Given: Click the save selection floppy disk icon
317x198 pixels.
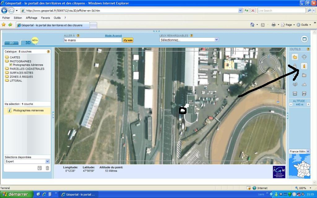Looking at the screenshot, I should [x=40, y=168].
